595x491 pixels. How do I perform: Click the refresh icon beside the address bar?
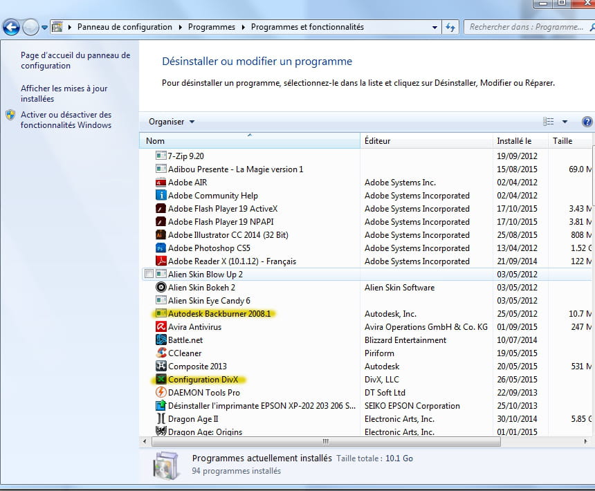[x=450, y=27]
